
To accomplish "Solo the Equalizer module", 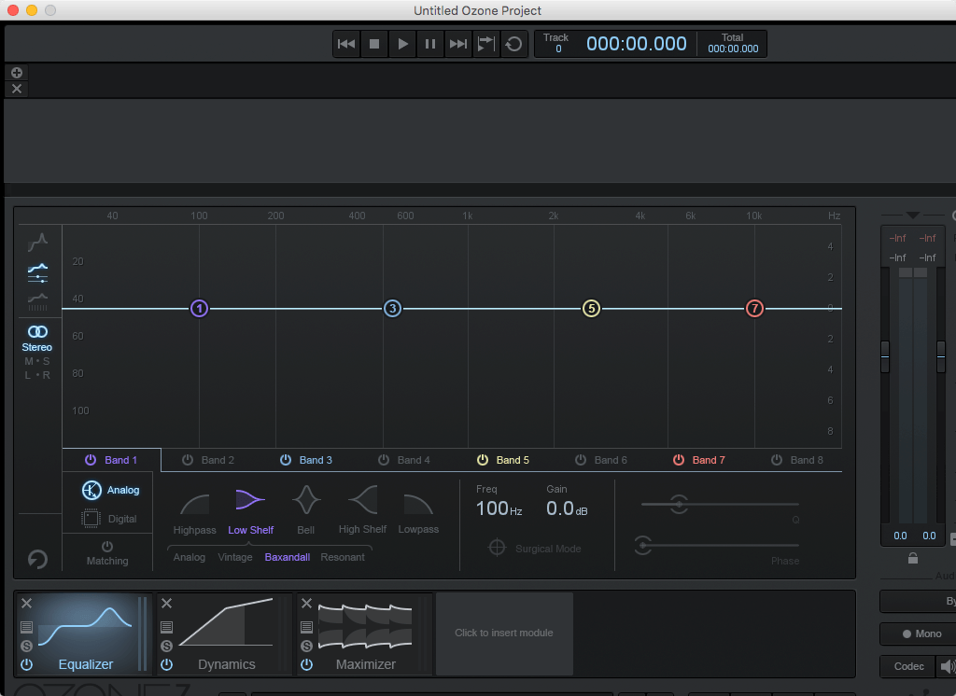I will [26, 646].
